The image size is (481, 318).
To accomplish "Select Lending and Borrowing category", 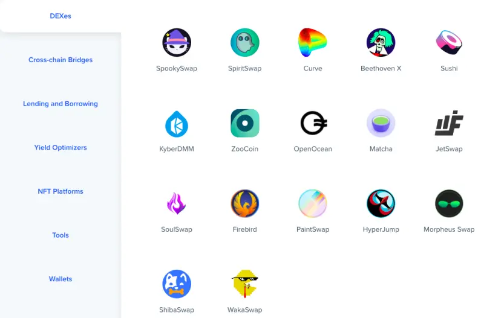I will 61,104.
